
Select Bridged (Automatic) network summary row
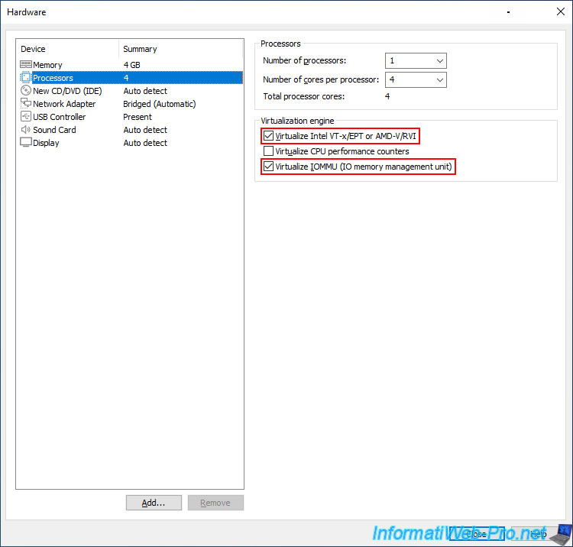(159, 104)
